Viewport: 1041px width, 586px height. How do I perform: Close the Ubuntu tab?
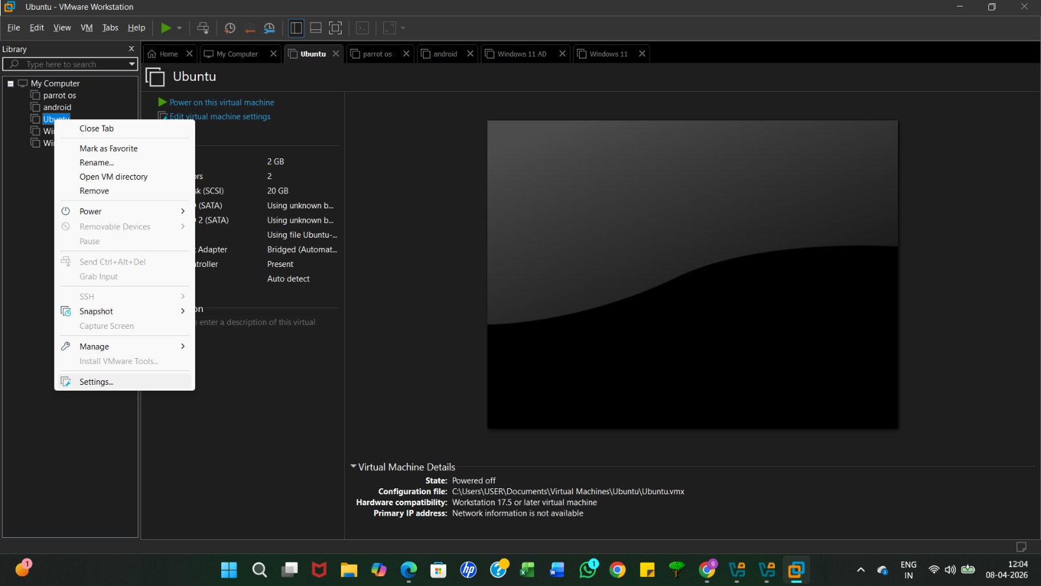coord(336,54)
